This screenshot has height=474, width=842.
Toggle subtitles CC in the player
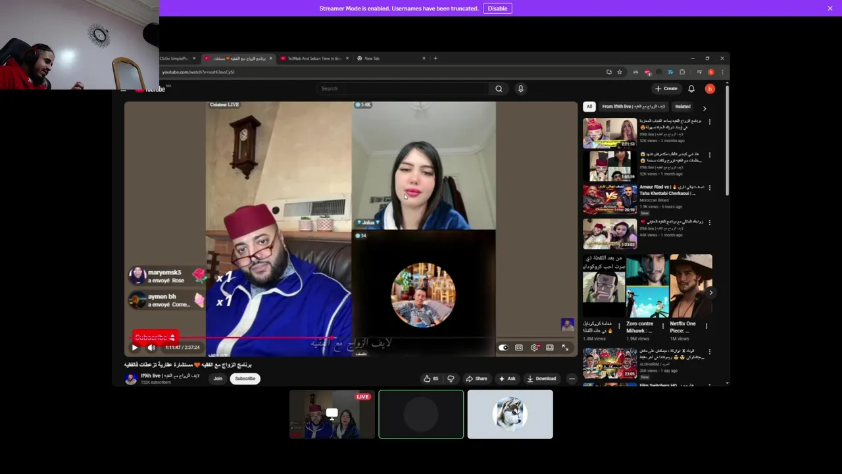tap(519, 348)
